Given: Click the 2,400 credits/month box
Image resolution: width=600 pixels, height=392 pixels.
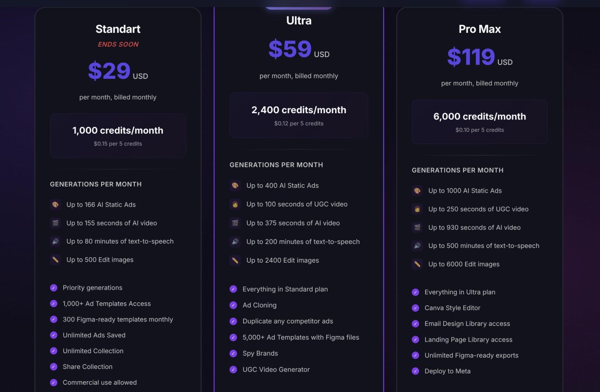Looking at the screenshot, I should coord(299,115).
